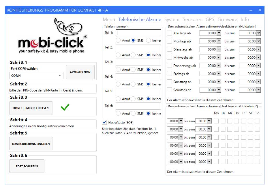The image size is (274, 187).
Task: Go to the Firmware tab
Action: (227, 20)
